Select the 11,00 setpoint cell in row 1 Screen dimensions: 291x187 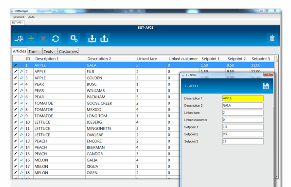(262, 65)
